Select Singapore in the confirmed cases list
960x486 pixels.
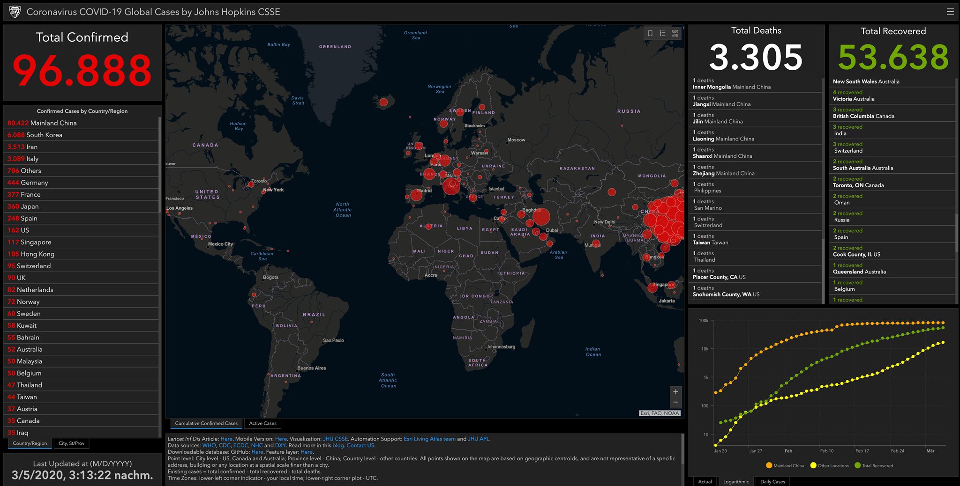pos(82,242)
